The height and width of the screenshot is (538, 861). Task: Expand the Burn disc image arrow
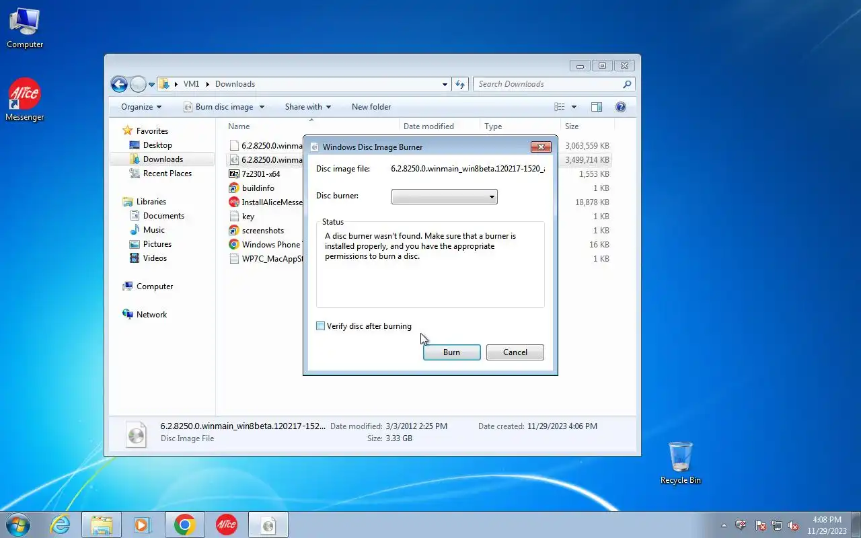coord(262,107)
